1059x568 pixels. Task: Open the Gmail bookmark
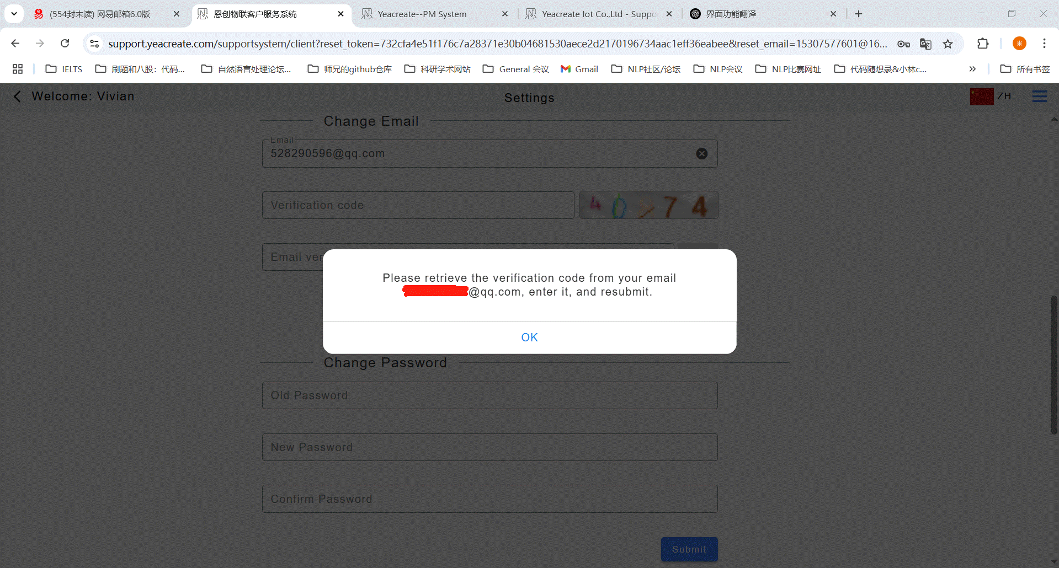click(579, 69)
